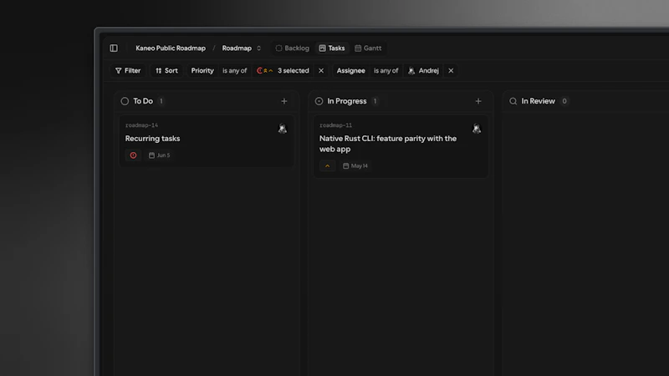The height and width of the screenshot is (376, 669).
Task: Select the In Review column header
Action: (x=539, y=101)
